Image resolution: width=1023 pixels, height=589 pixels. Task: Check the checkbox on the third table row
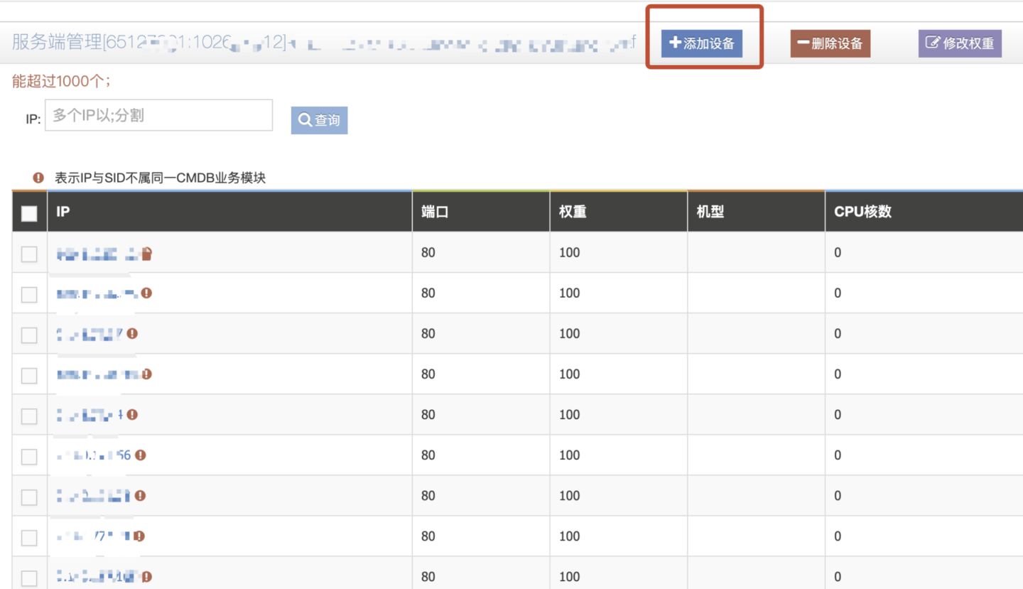click(x=28, y=333)
